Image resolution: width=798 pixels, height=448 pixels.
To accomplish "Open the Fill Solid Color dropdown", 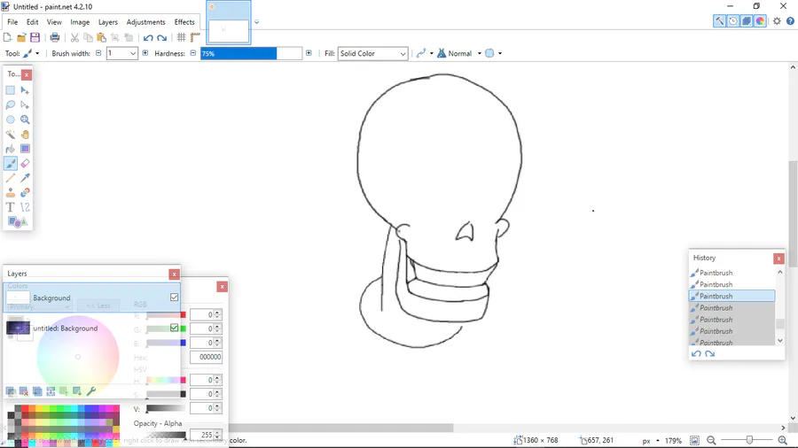I will [x=372, y=53].
